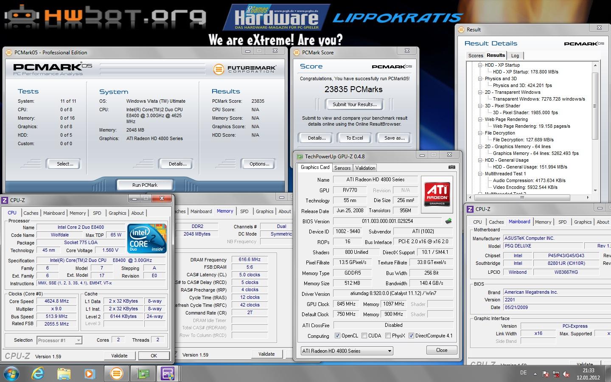Image resolution: width=611 pixels, height=382 pixels.
Task: Click GPU-Z title bar icon
Action: tap(300, 156)
